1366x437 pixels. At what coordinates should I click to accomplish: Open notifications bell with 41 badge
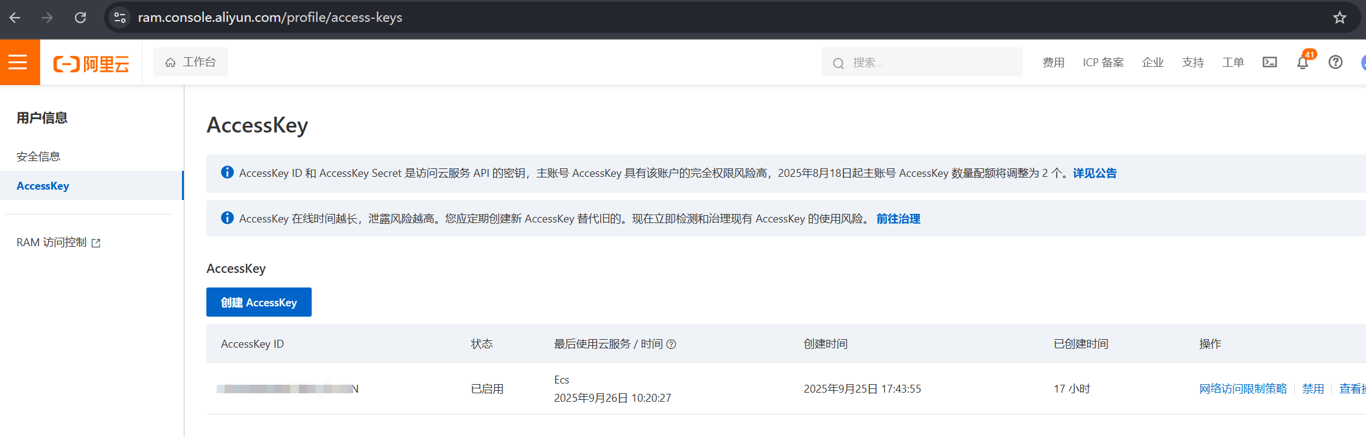pos(1303,62)
